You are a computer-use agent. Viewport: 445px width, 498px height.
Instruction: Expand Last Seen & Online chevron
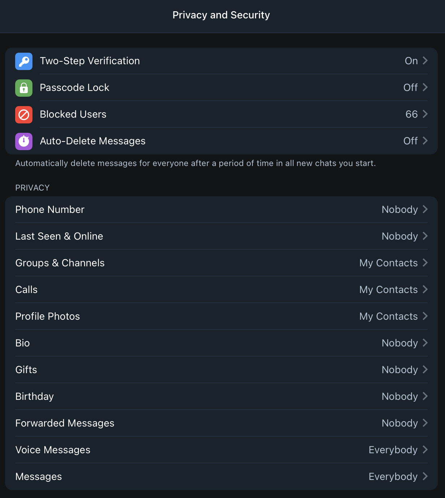click(425, 236)
